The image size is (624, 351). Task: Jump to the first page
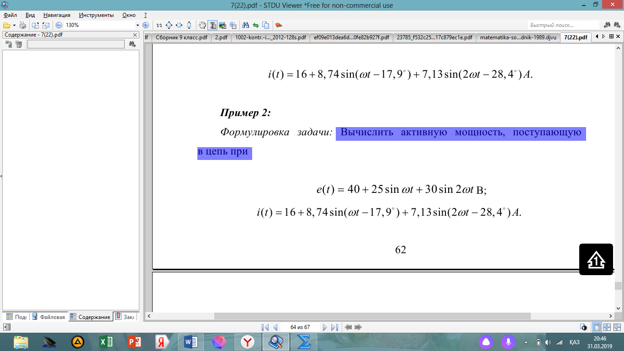click(x=265, y=327)
